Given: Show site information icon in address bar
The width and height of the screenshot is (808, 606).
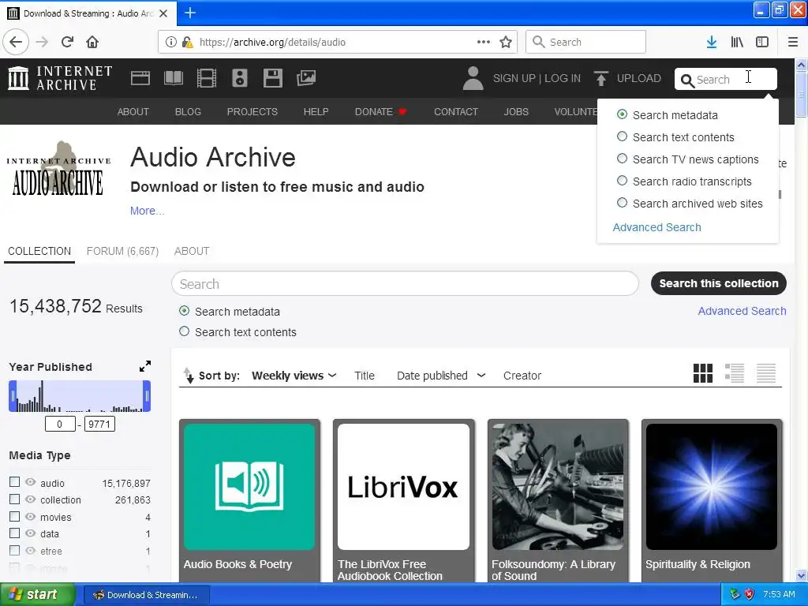Looking at the screenshot, I should 170,42.
